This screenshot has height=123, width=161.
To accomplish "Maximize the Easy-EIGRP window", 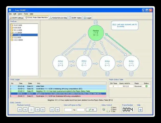I will [x=147, y=10].
